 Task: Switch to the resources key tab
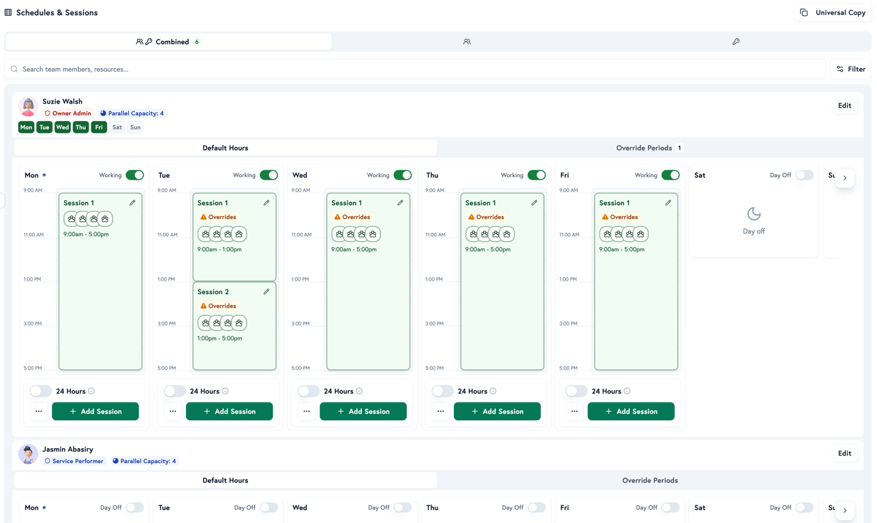(x=736, y=42)
